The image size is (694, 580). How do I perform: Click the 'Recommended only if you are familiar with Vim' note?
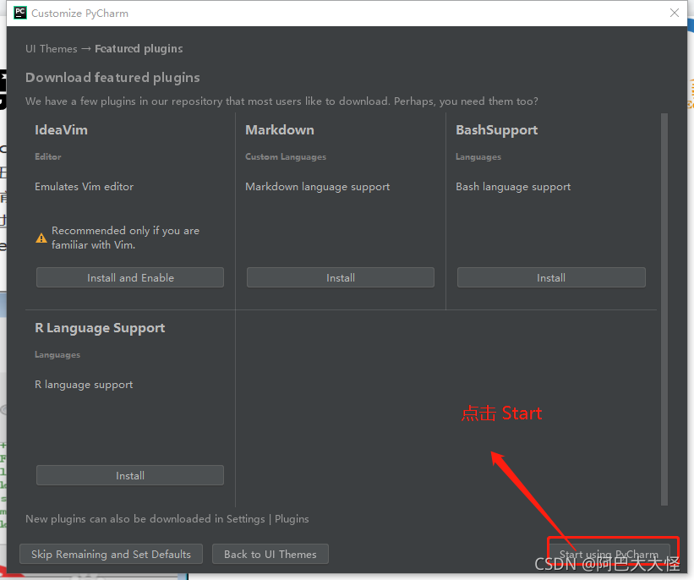pos(126,238)
